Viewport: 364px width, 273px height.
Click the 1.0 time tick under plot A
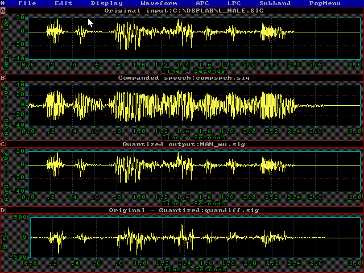coord(139,64)
